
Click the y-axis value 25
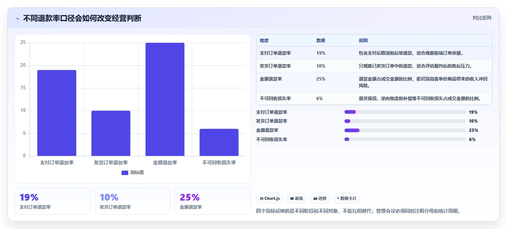tap(23, 43)
